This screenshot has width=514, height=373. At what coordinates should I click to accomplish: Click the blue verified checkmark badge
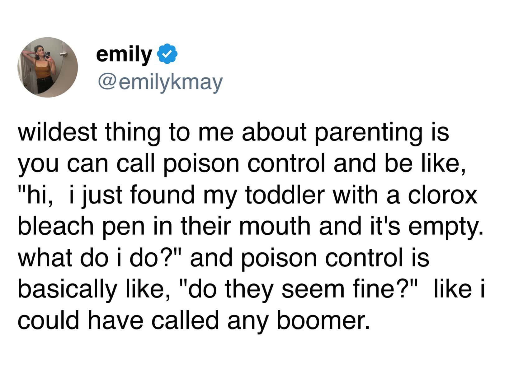point(168,55)
